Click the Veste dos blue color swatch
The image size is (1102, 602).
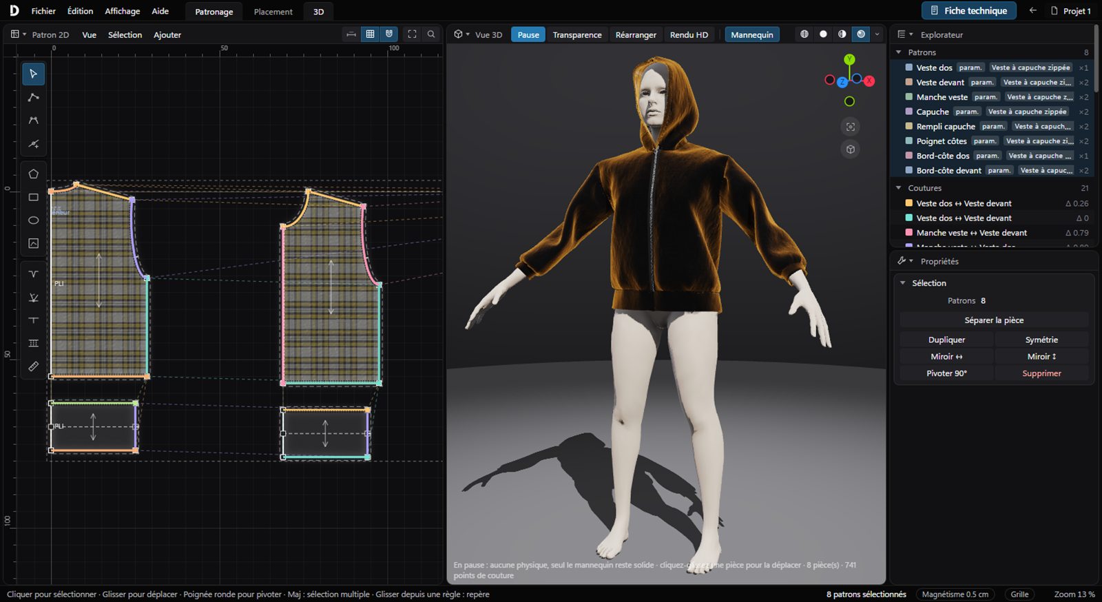(x=908, y=68)
